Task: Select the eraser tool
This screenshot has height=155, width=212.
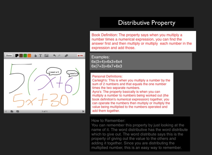Action: (66, 56)
